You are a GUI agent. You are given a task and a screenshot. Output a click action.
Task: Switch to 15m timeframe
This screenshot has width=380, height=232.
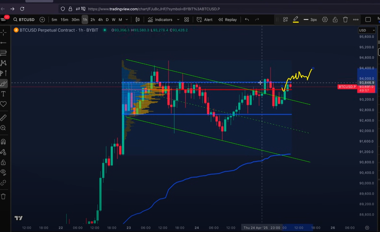(x=64, y=20)
